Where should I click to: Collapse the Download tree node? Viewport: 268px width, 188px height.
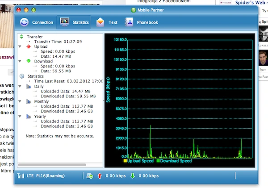20,61
